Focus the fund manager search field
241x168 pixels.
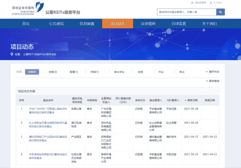coord(187,12)
